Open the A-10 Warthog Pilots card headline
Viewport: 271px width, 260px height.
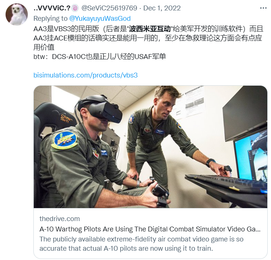[150, 229]
